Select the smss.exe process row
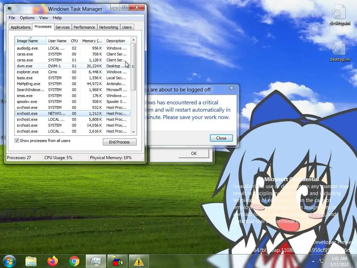 click(x=73, y=96)
